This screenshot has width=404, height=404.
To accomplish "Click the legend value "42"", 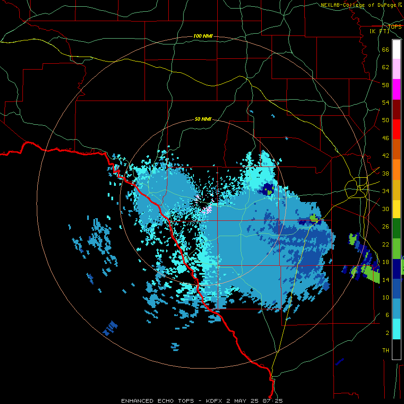I will tap(386, 156).
